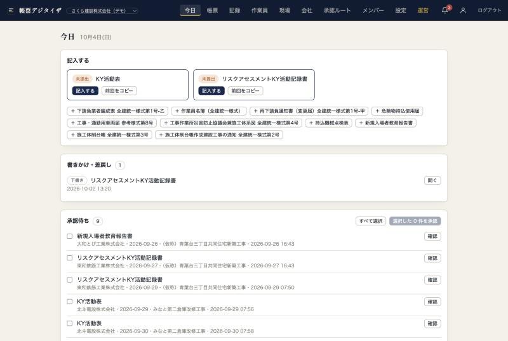Viewport: 508px width, 341px height.
Task: Open the メンバー menu item
Action: pos(373,10)
